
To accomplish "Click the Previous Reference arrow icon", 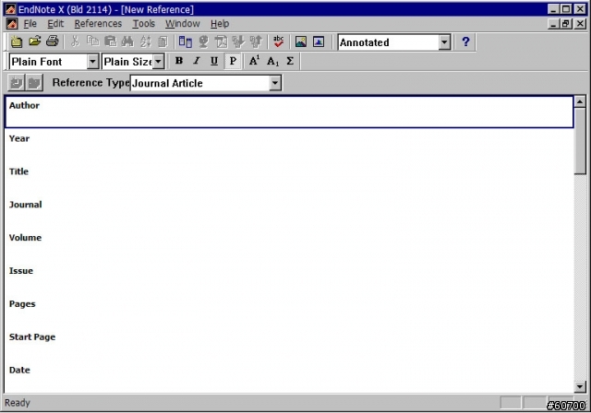I will [17, 82].
